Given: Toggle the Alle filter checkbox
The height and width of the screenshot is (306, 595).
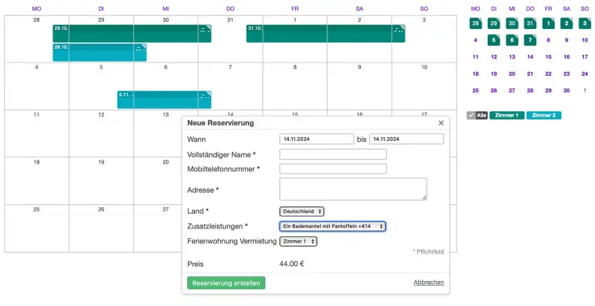Looking at the screenshot, I should pos(477,115).
